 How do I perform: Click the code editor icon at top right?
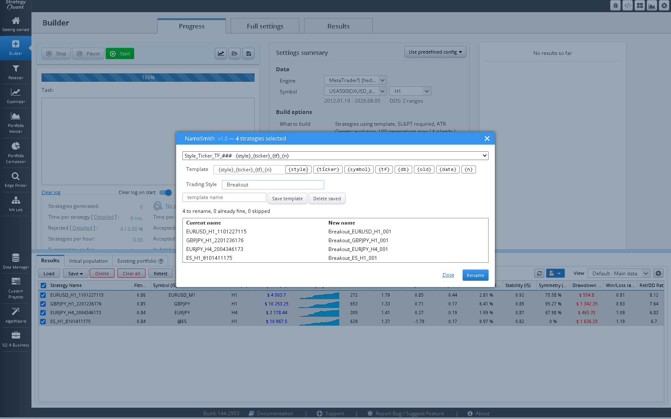[627, 5]
